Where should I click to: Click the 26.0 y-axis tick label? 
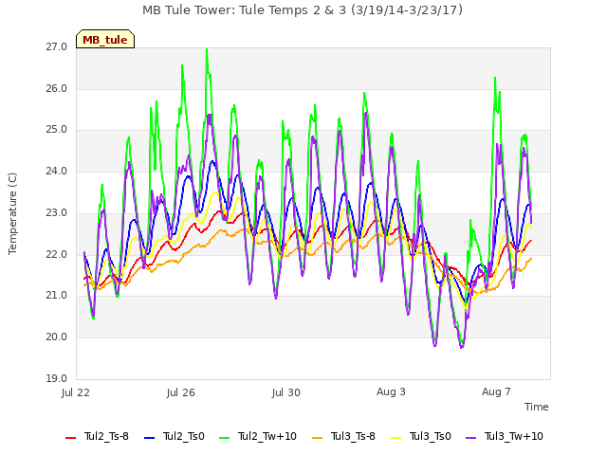coord(57,89)
